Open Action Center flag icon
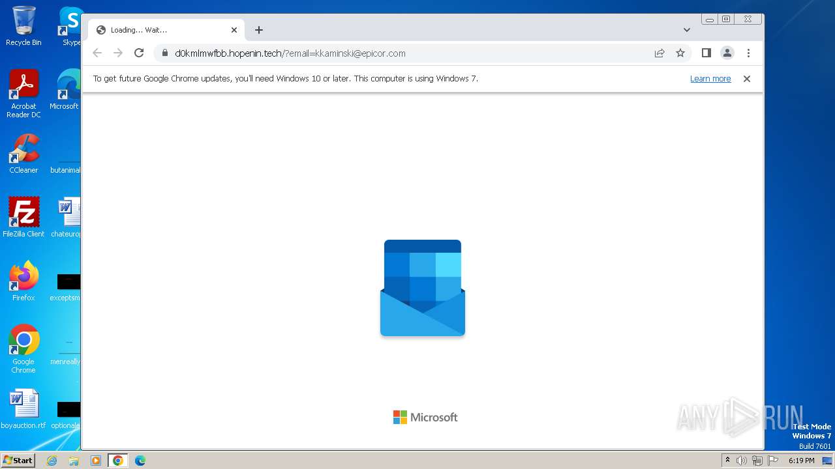 pos(774,461)
